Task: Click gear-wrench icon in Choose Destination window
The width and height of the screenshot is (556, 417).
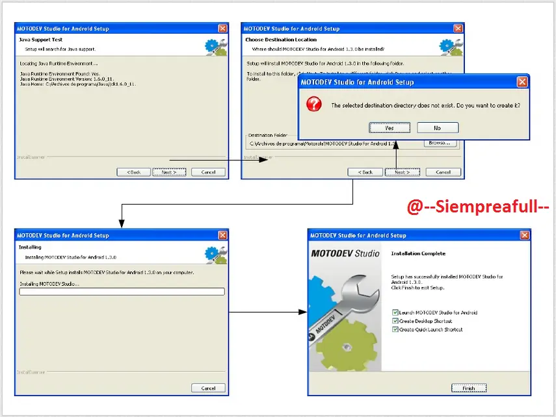Action: click(x=451, y=47)
